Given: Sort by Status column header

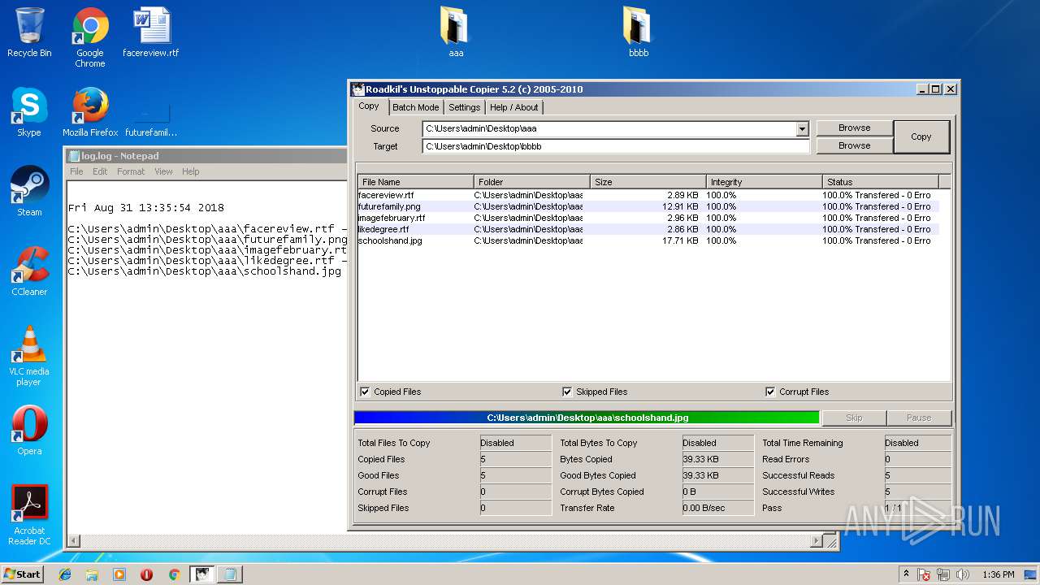Looking at the screenshot, I should [x=881, y=182].
